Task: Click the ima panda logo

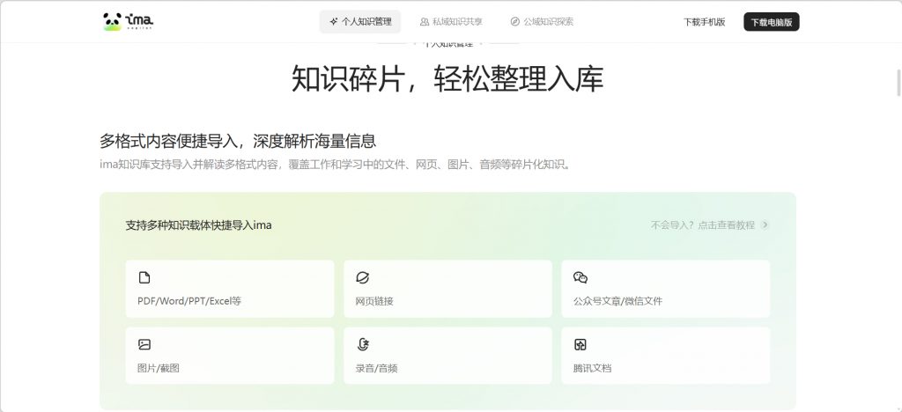Action: (129, 22)
